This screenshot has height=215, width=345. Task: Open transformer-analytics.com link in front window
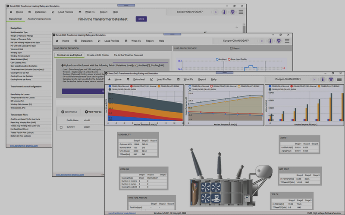click(x=122, y=213)
